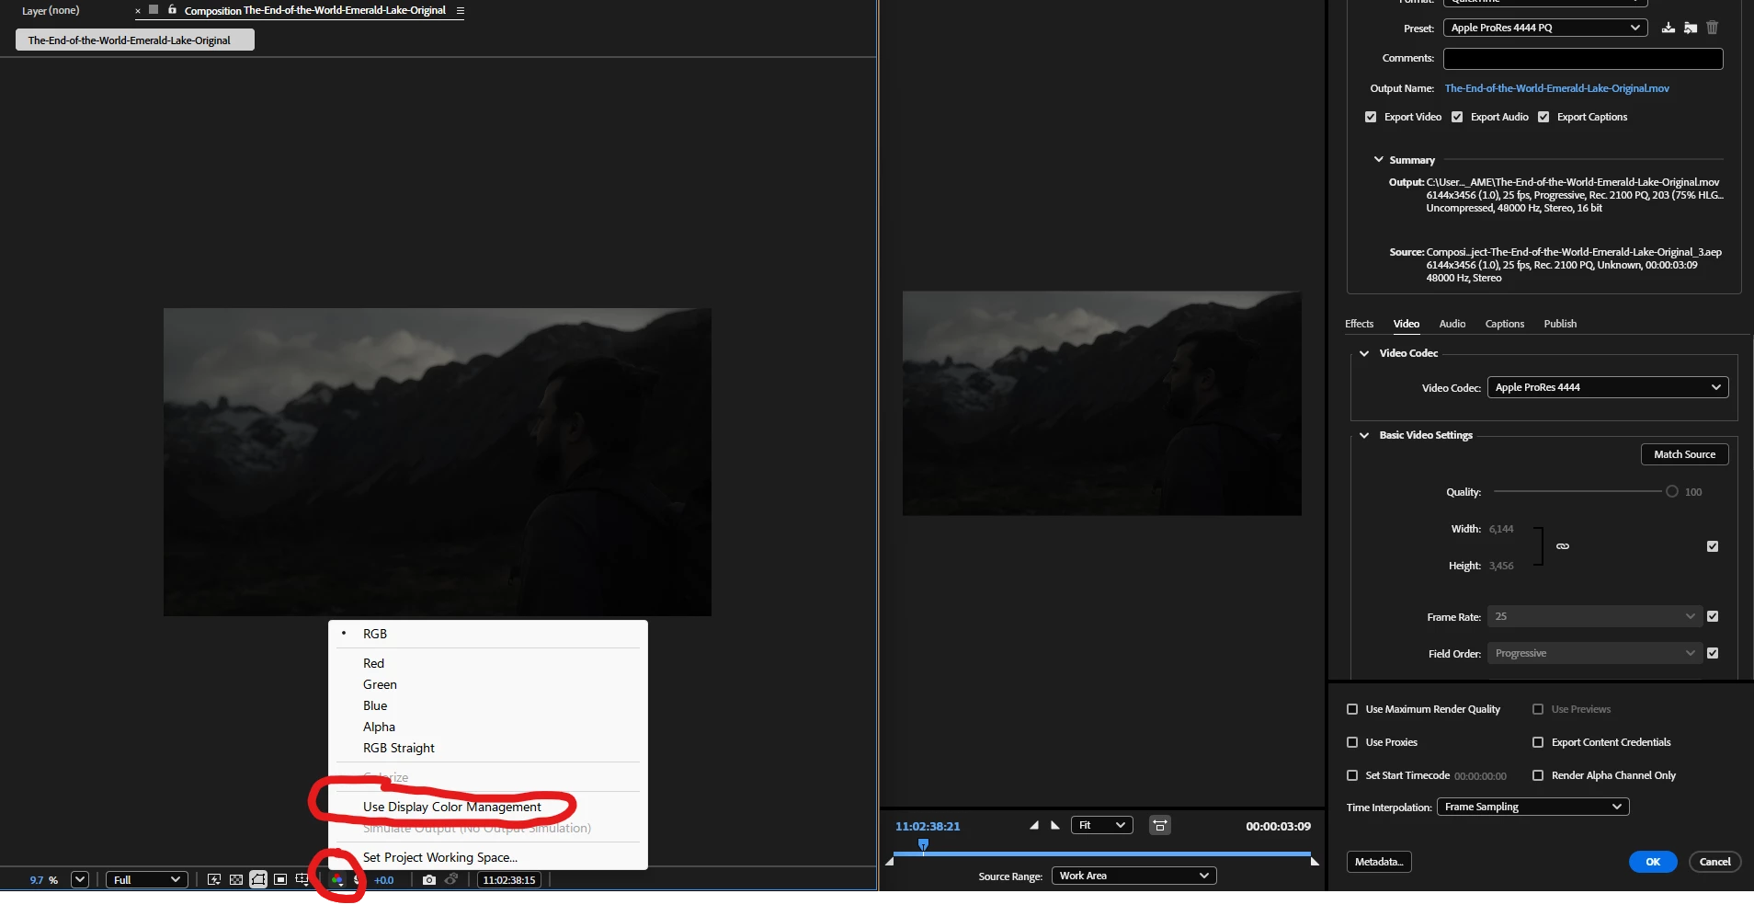Open the Full resolution dropdown
The image size is (1754, 905).
pyautogui.click(x=147, y=880)
